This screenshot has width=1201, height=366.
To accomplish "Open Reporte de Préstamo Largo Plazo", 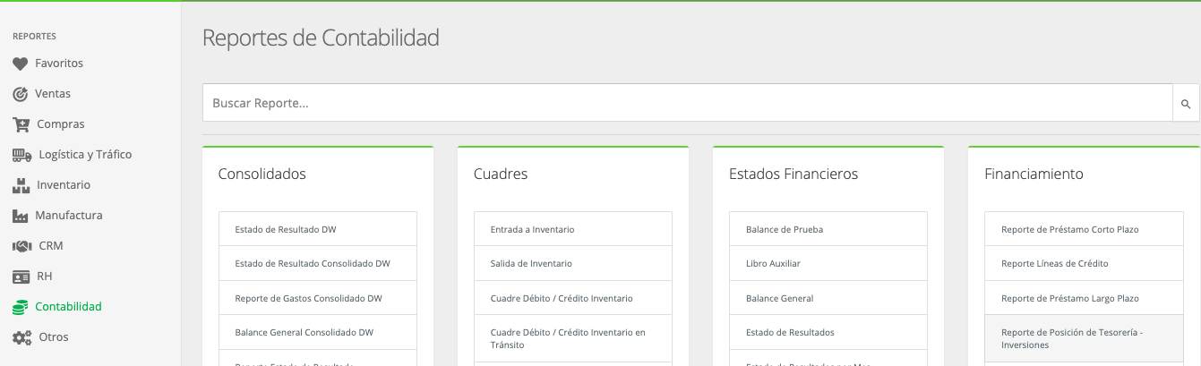I will tap(1084, 298).
